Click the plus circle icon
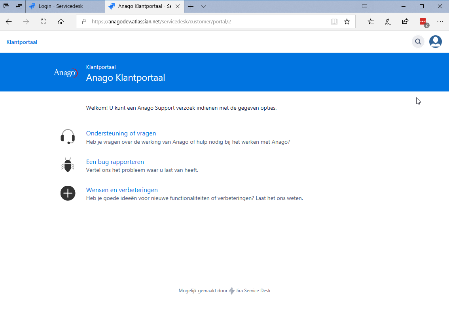Image resolution: width=449 pixels, height=314 pixels. 68,193
